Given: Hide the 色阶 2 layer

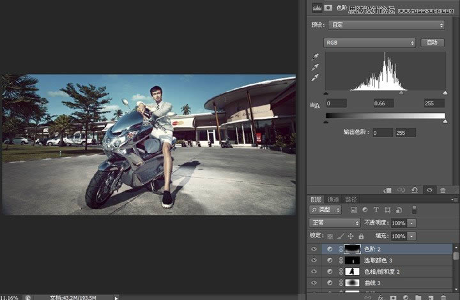Looking at the screenshot, I should pyautogui.click(x=314, y=249).
